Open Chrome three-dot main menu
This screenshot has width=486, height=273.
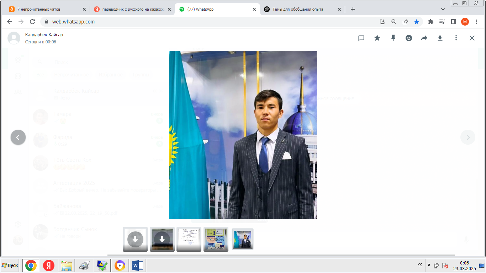point(477,22)
